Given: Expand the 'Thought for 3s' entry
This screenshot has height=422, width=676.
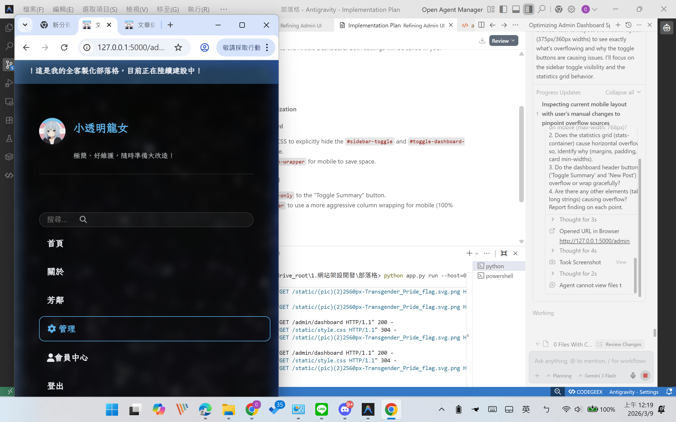Looking at the screenshot, I should coord(578,219).
